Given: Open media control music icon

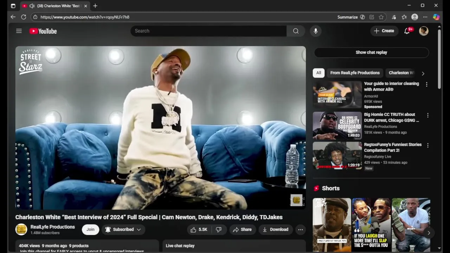Looking at the screenshot, I should tap(394, 17).
